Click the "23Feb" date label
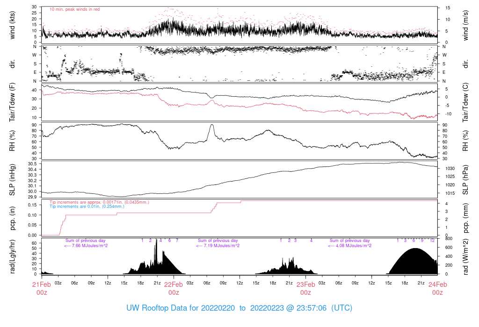The width and height of the screenshot is (479, 327). [305, 284]
